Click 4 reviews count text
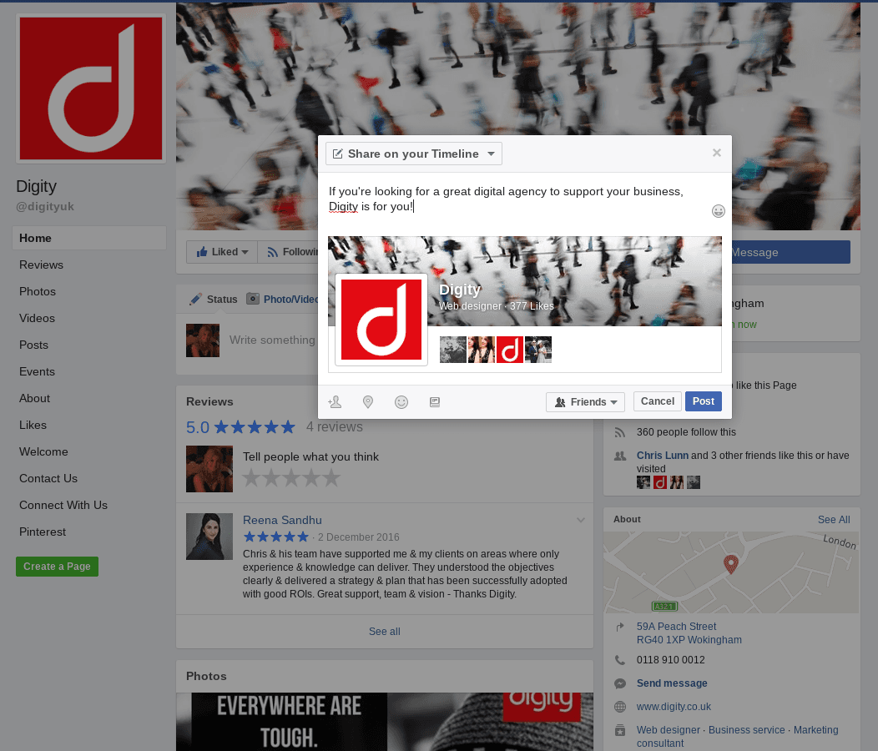This screenshot has width=878, height=751. tap(335, 426)
